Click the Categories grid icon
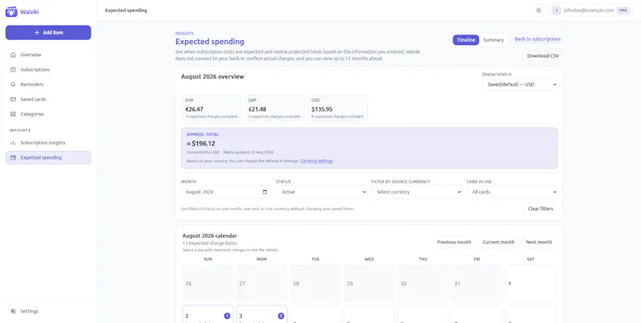 (x=13, y=114)
